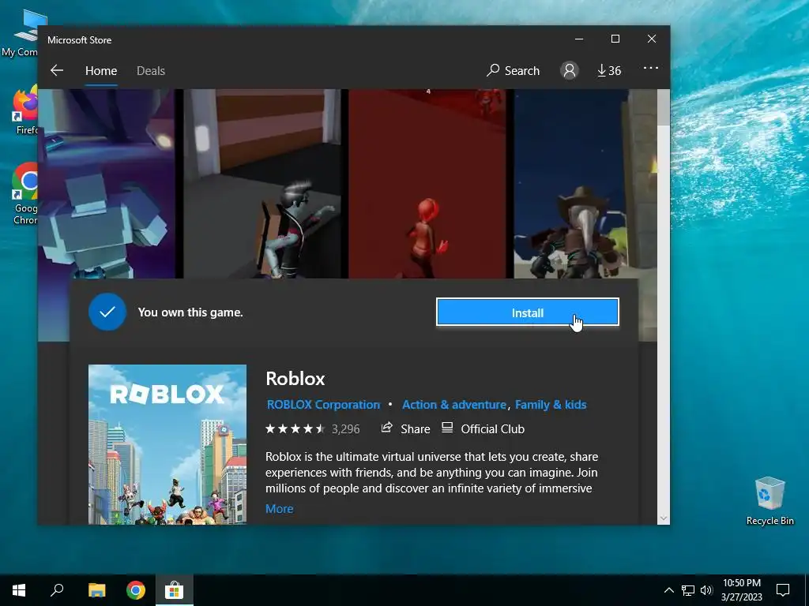Open Search in the Microsoft Store
This screenshot has height=606, width=809.
[513, 70]
